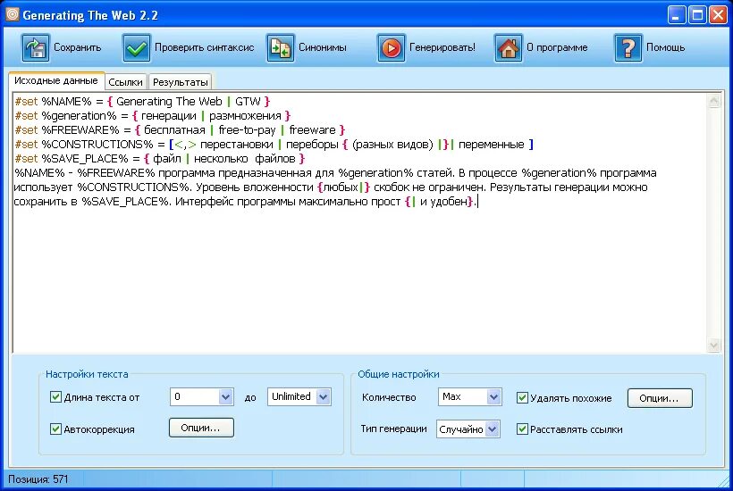The height and width of the screenshot is (491, 733).
Task: Switch to the Ссылки tab
Action: click(x=125, y=82)
